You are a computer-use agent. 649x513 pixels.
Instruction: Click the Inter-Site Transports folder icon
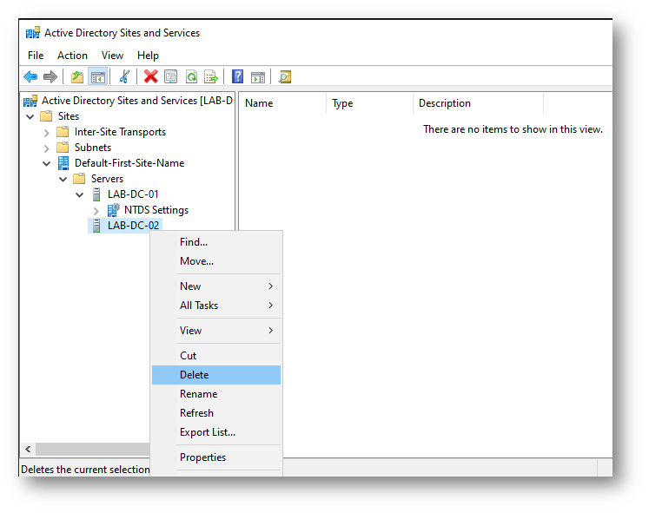(x=63, y=132)
